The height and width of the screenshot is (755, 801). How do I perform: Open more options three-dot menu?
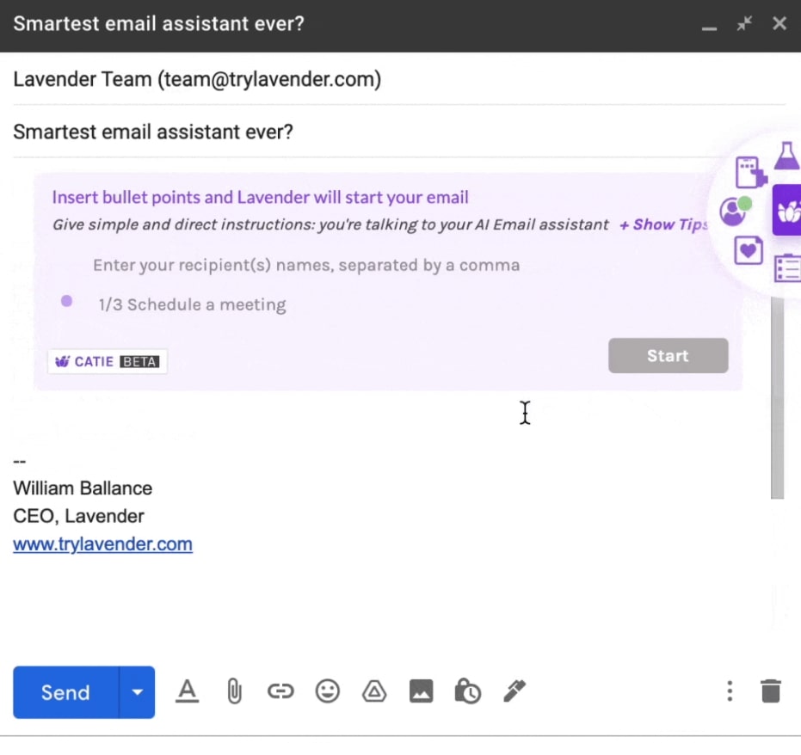coord(730,691)
